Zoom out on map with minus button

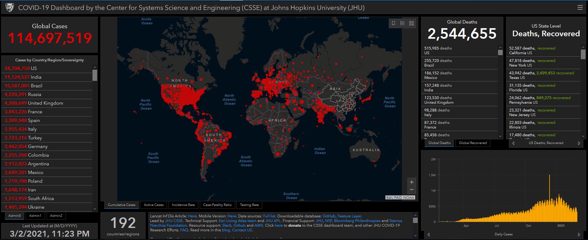[412, 190]
